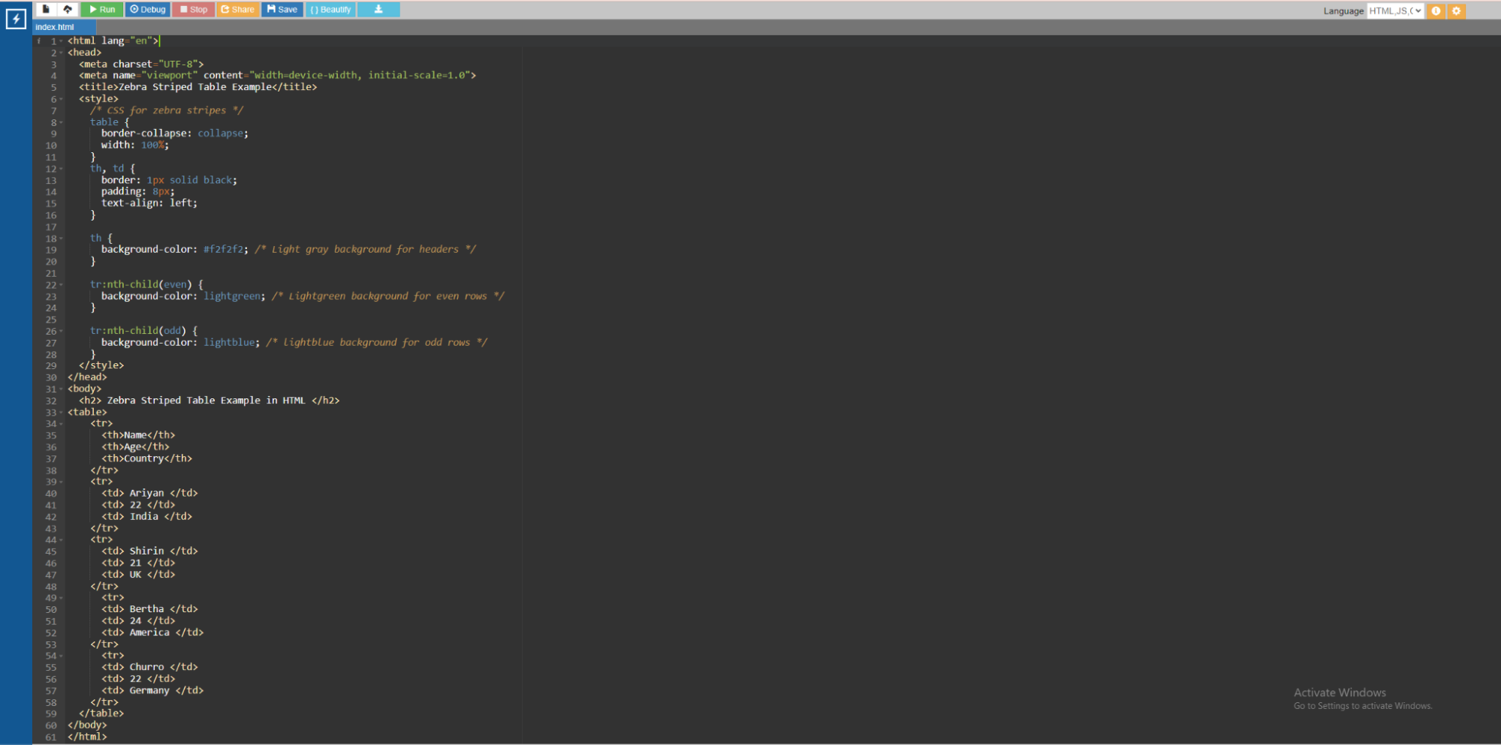Click the '<td> Bertha </td>' code line

pos(149,609)
